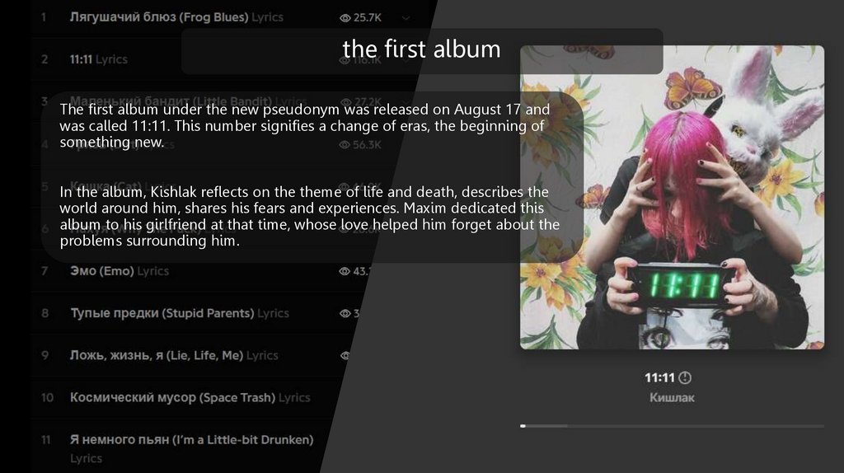Open track 2 titled 11:11
Screen dimensions: 844x473
81,59
